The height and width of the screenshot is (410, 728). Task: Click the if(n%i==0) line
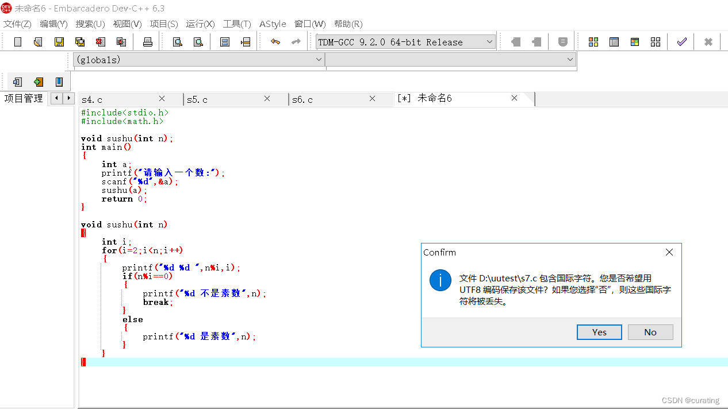click(147, 276)
